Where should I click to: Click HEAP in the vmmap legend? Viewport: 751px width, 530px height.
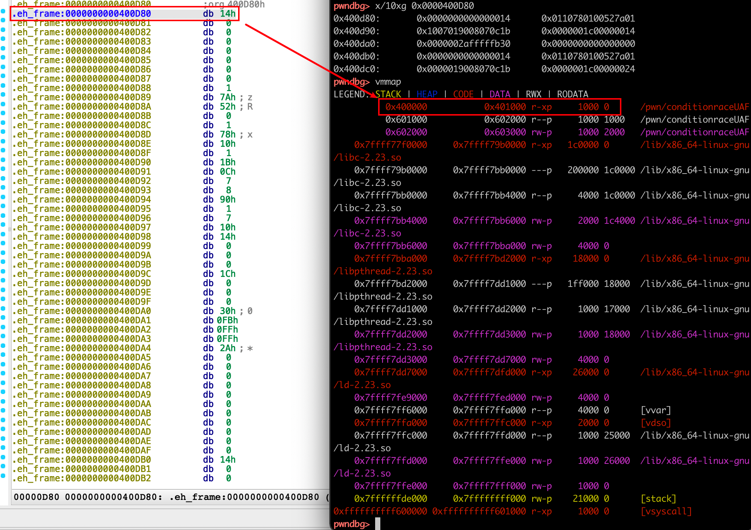click(x=427, y=94)
